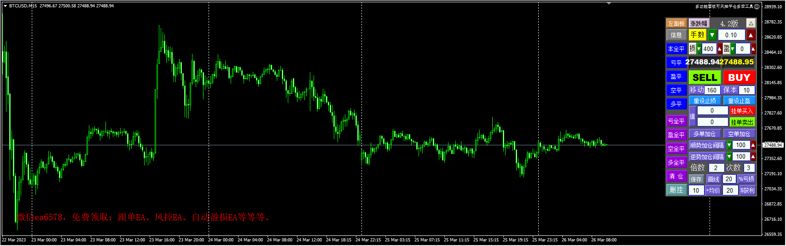The height and width of the screenshot is (246, 786).
Task: Click the 删挂 button
Action: [676, 190]
